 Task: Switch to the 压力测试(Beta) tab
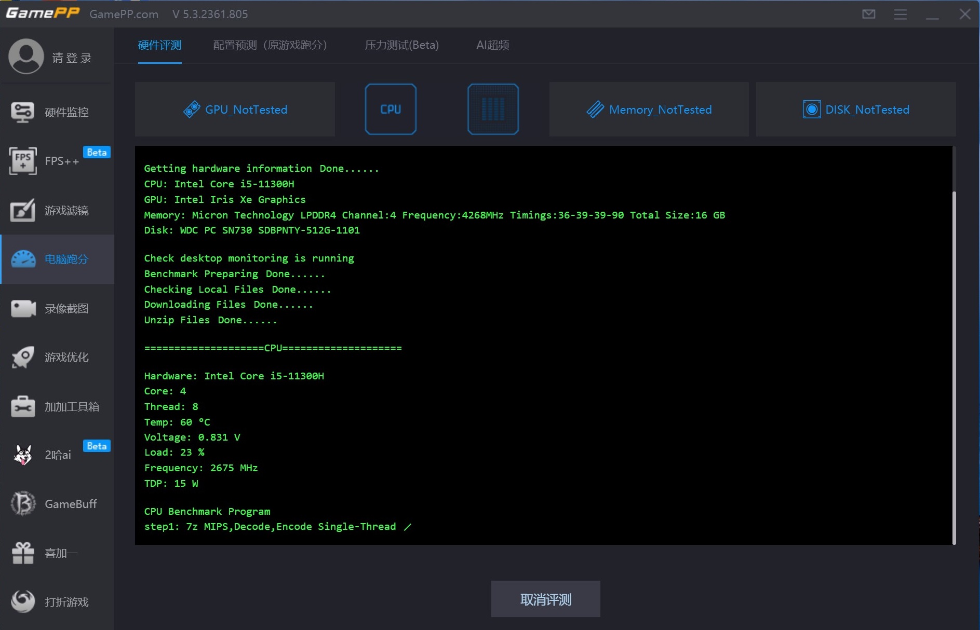click(x=401, y=45)
